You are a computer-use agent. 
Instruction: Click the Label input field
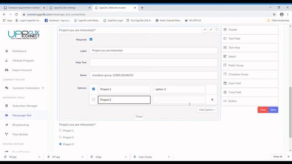coord(153,51)
